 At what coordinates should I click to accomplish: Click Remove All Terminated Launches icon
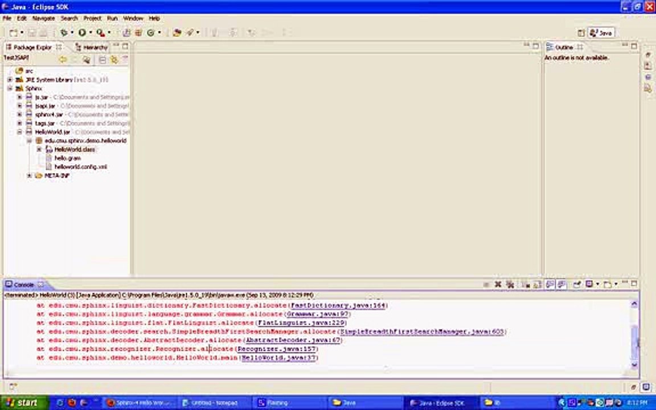point(510,285)
